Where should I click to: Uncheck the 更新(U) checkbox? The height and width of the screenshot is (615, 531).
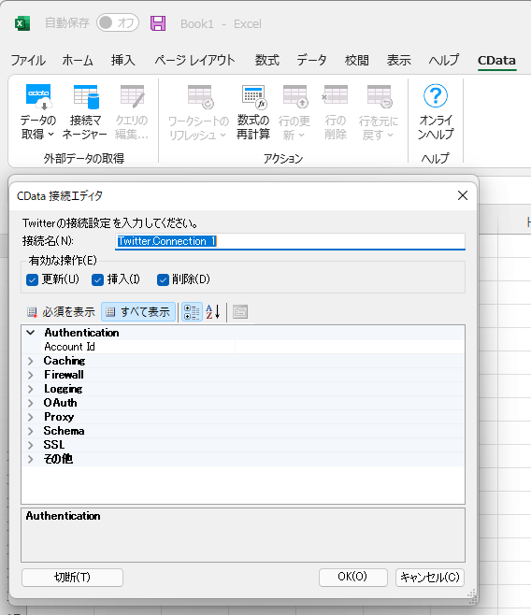32,279
